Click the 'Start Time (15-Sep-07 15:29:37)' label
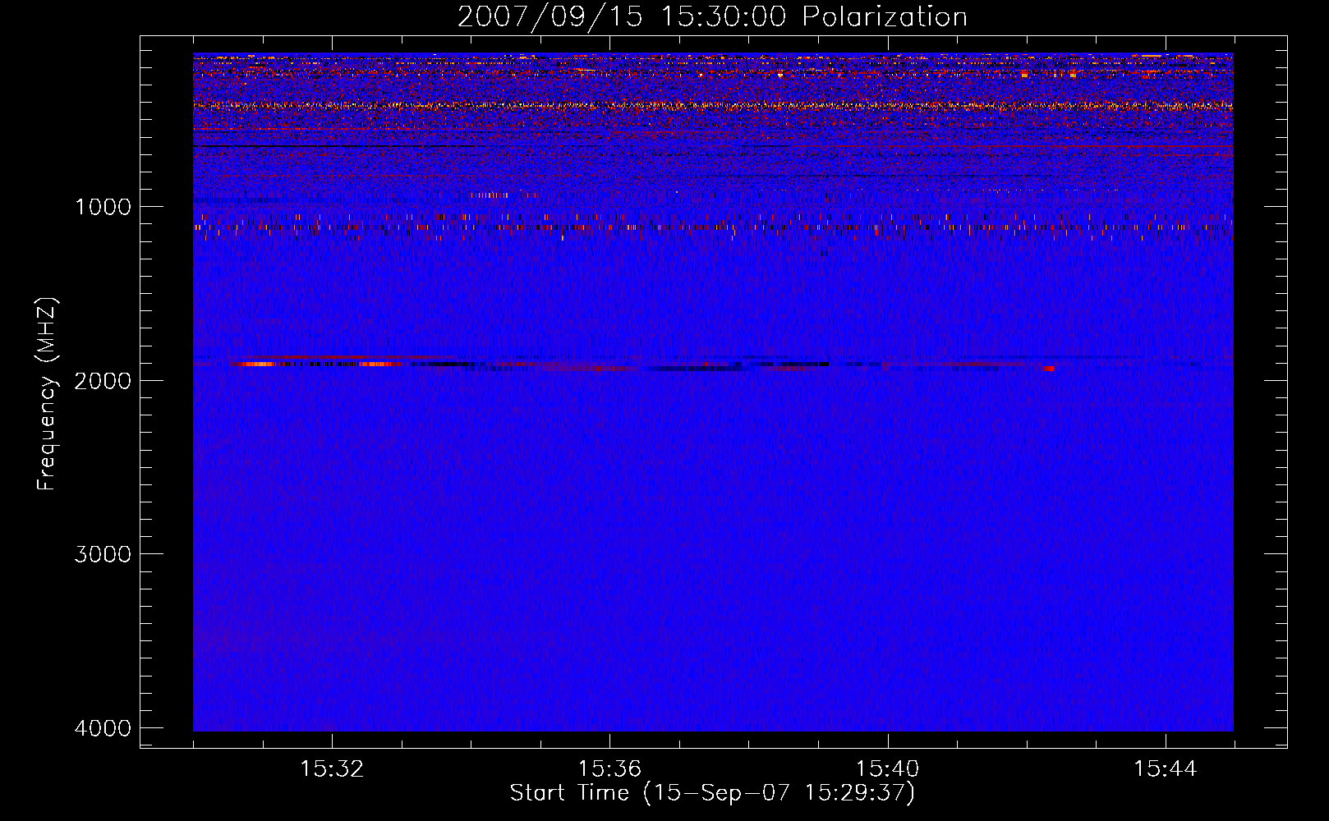Screen dimensions: 1329x821 point(712,793)
